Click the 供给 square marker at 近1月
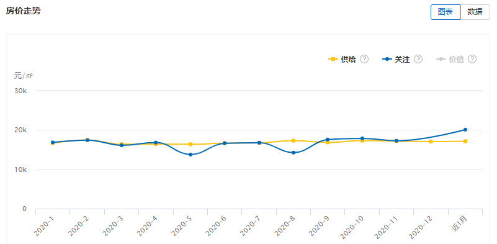 465,141
